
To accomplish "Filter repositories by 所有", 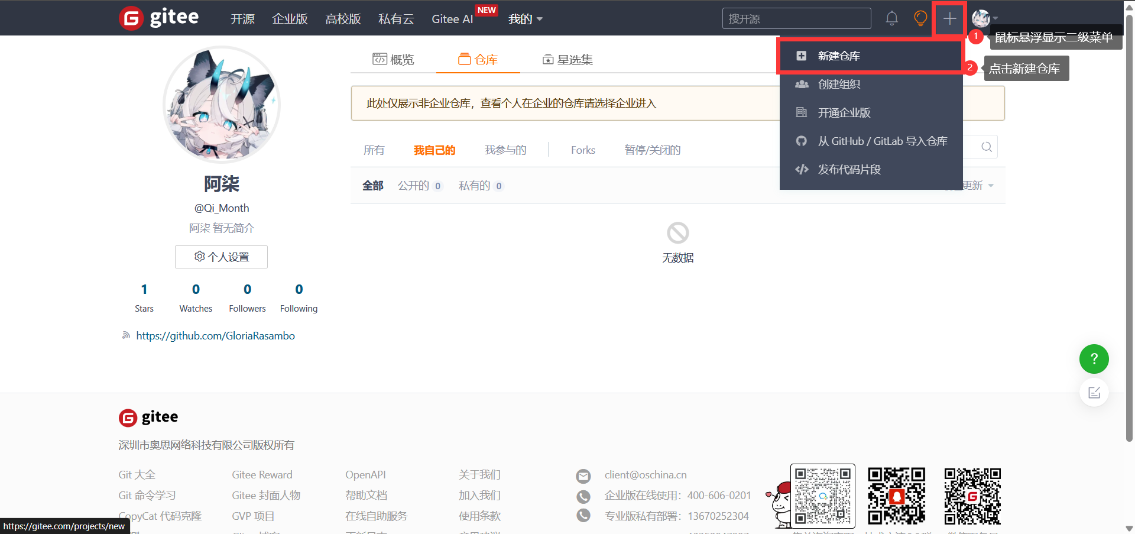I will tap(374, 150).
